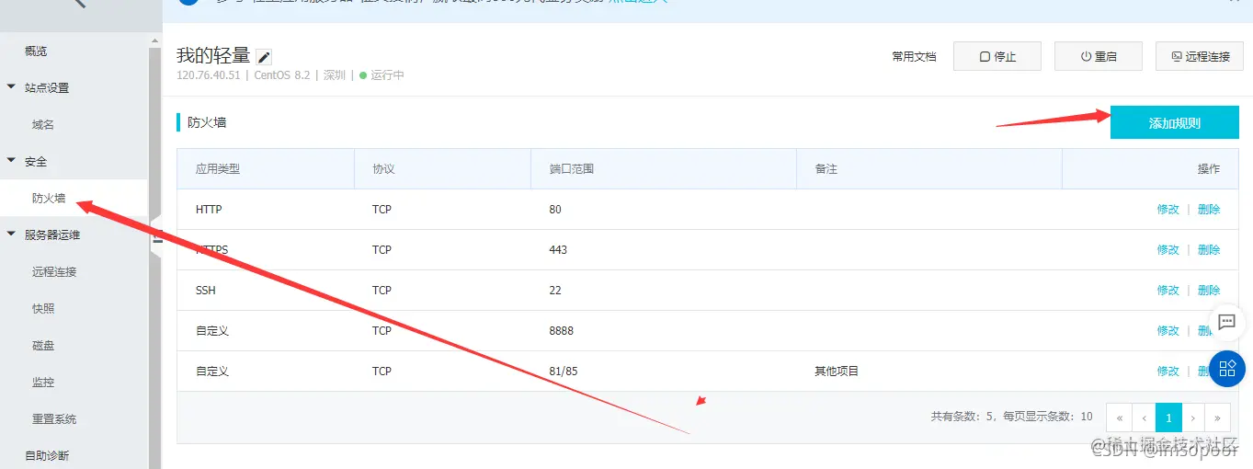This screenshot has width=1253, height=469.
Task: Click the edit pencil icon beside 我的轻量
Action: [x=264, y=57]
